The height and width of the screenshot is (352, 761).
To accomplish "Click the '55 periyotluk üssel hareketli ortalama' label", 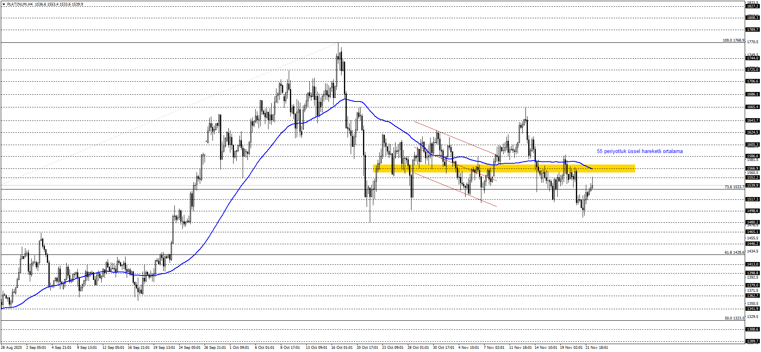I will click(639, 151).
